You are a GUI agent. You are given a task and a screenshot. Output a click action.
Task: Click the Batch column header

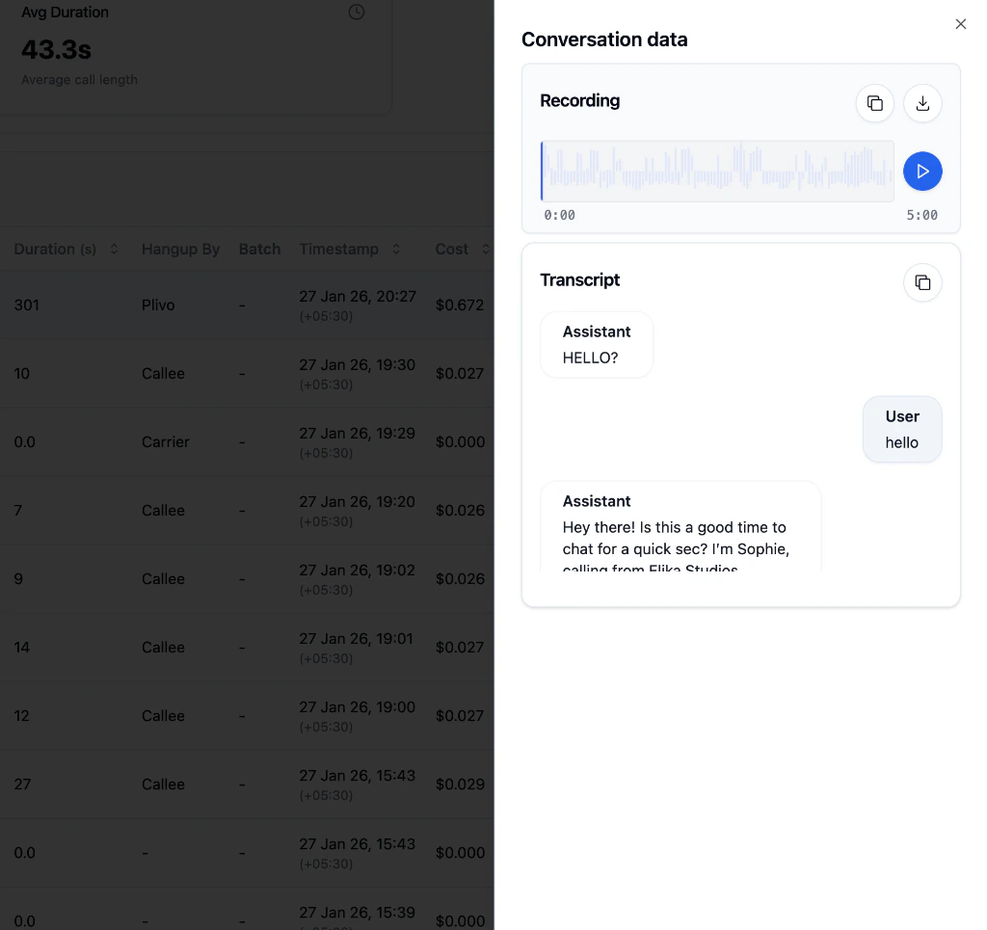pos(259,249)
